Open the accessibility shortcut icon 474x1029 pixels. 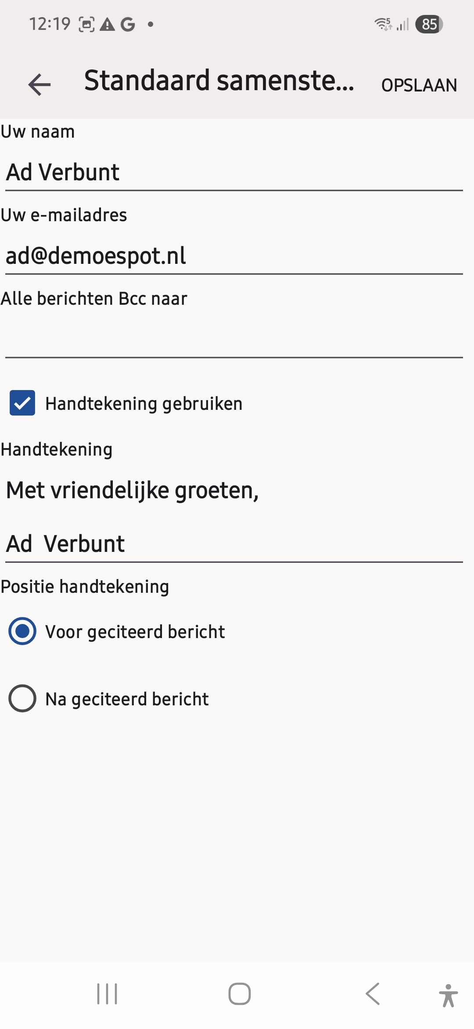(448, 995)
